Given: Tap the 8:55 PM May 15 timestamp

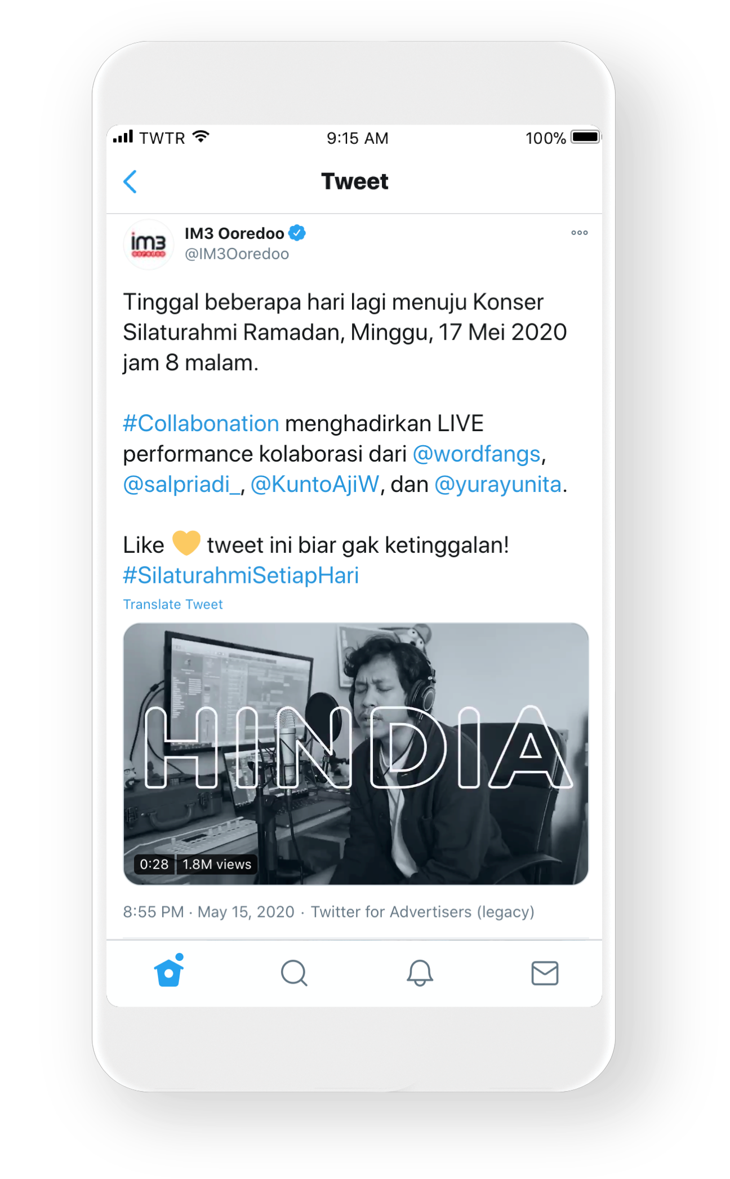Looking at the screenshot, I should [209, 912].
